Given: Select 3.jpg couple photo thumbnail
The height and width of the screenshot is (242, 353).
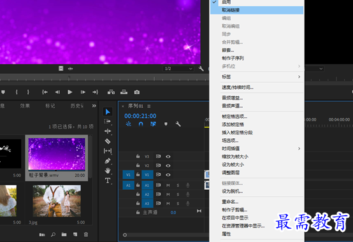Looking at the screenshot, I should [x=57, y=201].
